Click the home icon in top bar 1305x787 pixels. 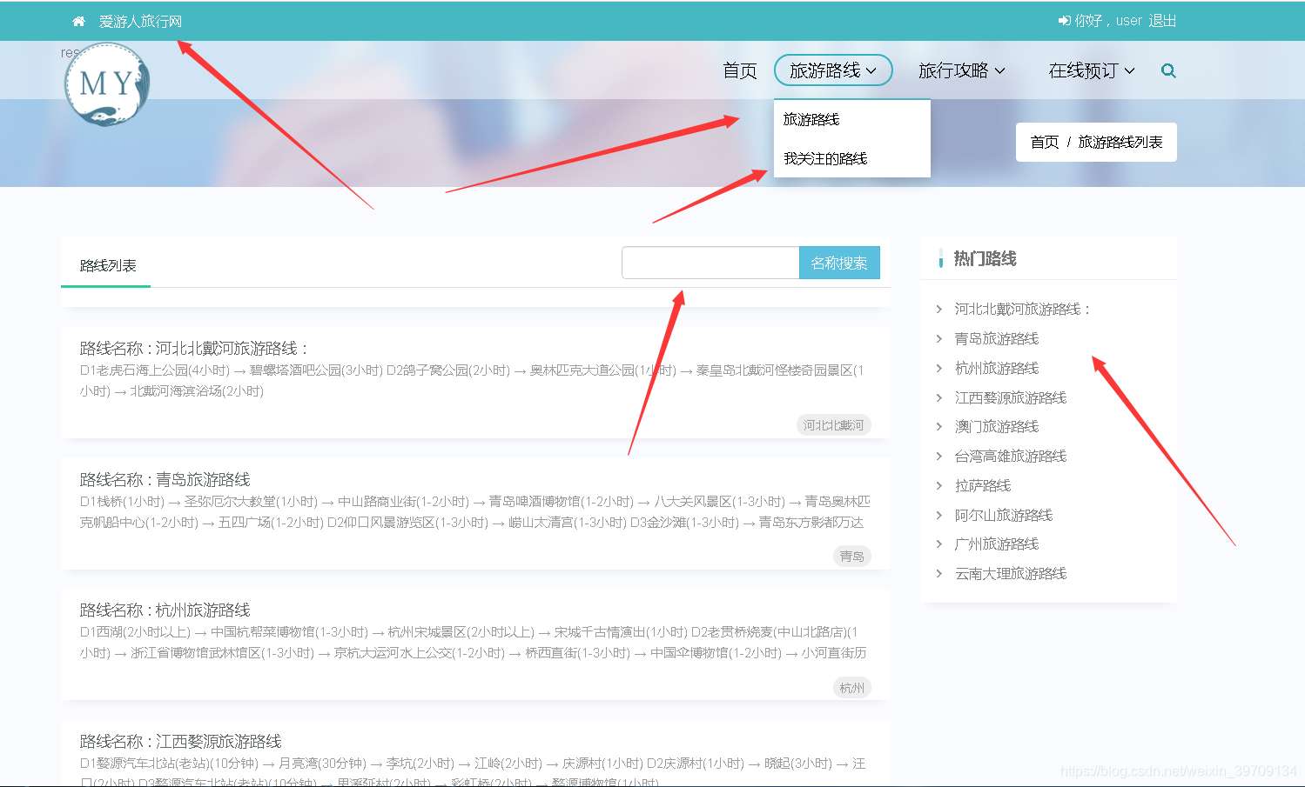pyautogui.click(x=78, y=21)
